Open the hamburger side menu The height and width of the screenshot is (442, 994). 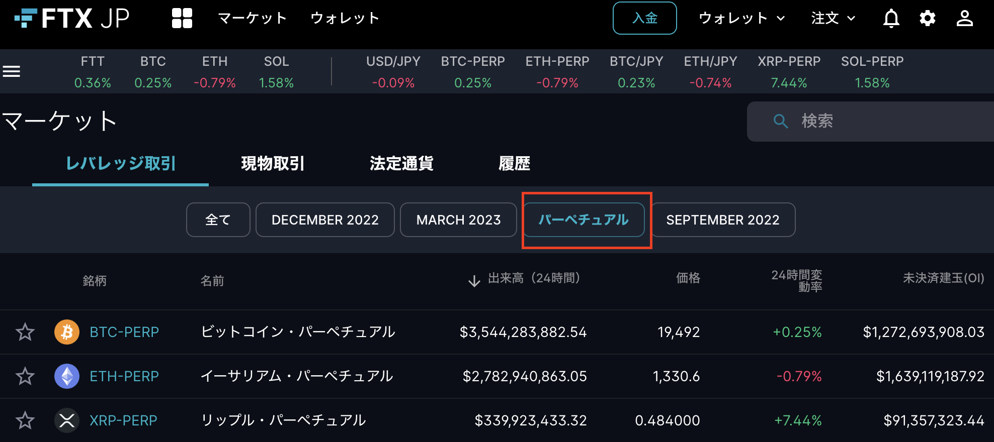(12, 71)
